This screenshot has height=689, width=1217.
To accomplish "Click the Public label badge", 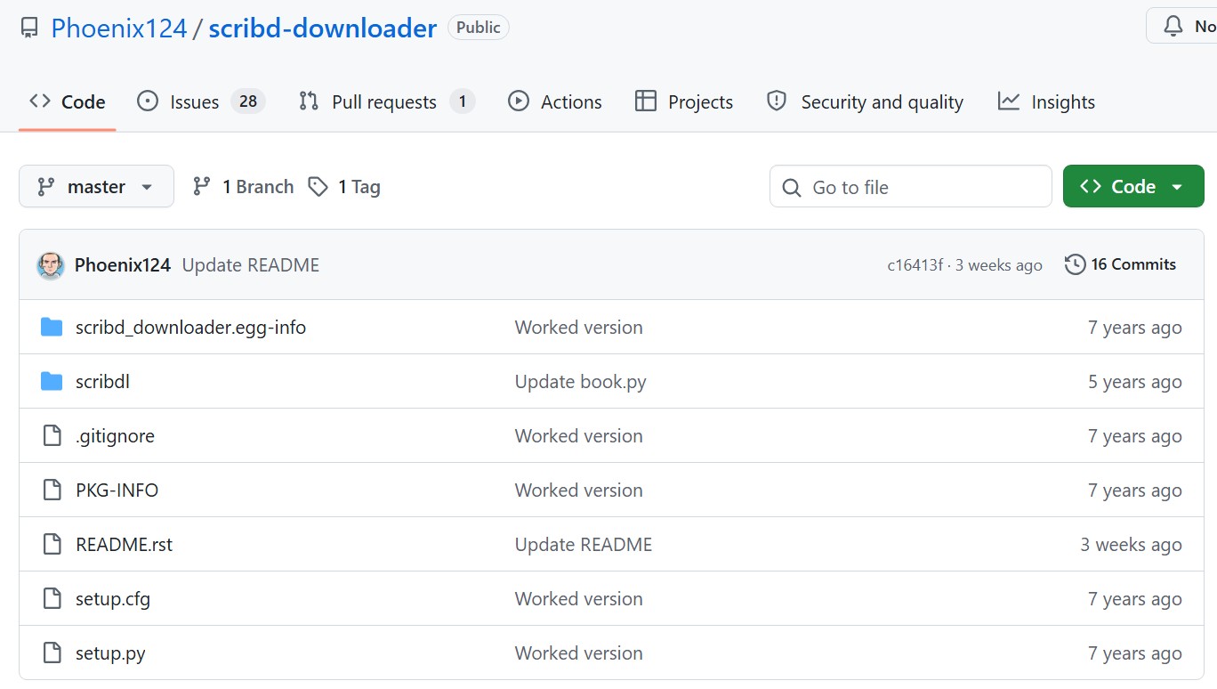I will 478,27.
